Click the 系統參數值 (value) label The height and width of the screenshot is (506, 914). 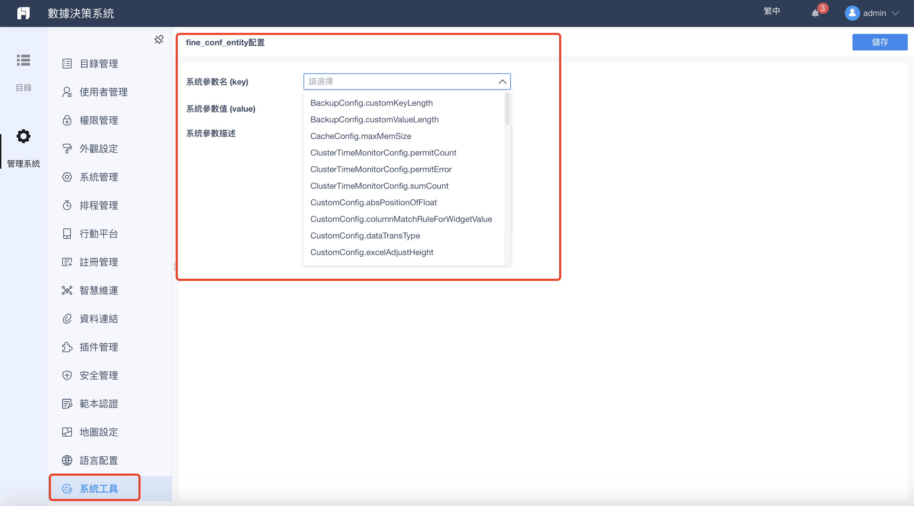221,109
